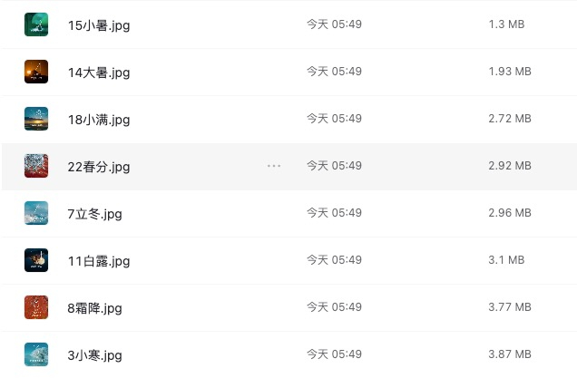Screen dimensions: 577x378
Task: Select the 14大暑.jpg thumbnail icon
Action: tap(36, 72)
